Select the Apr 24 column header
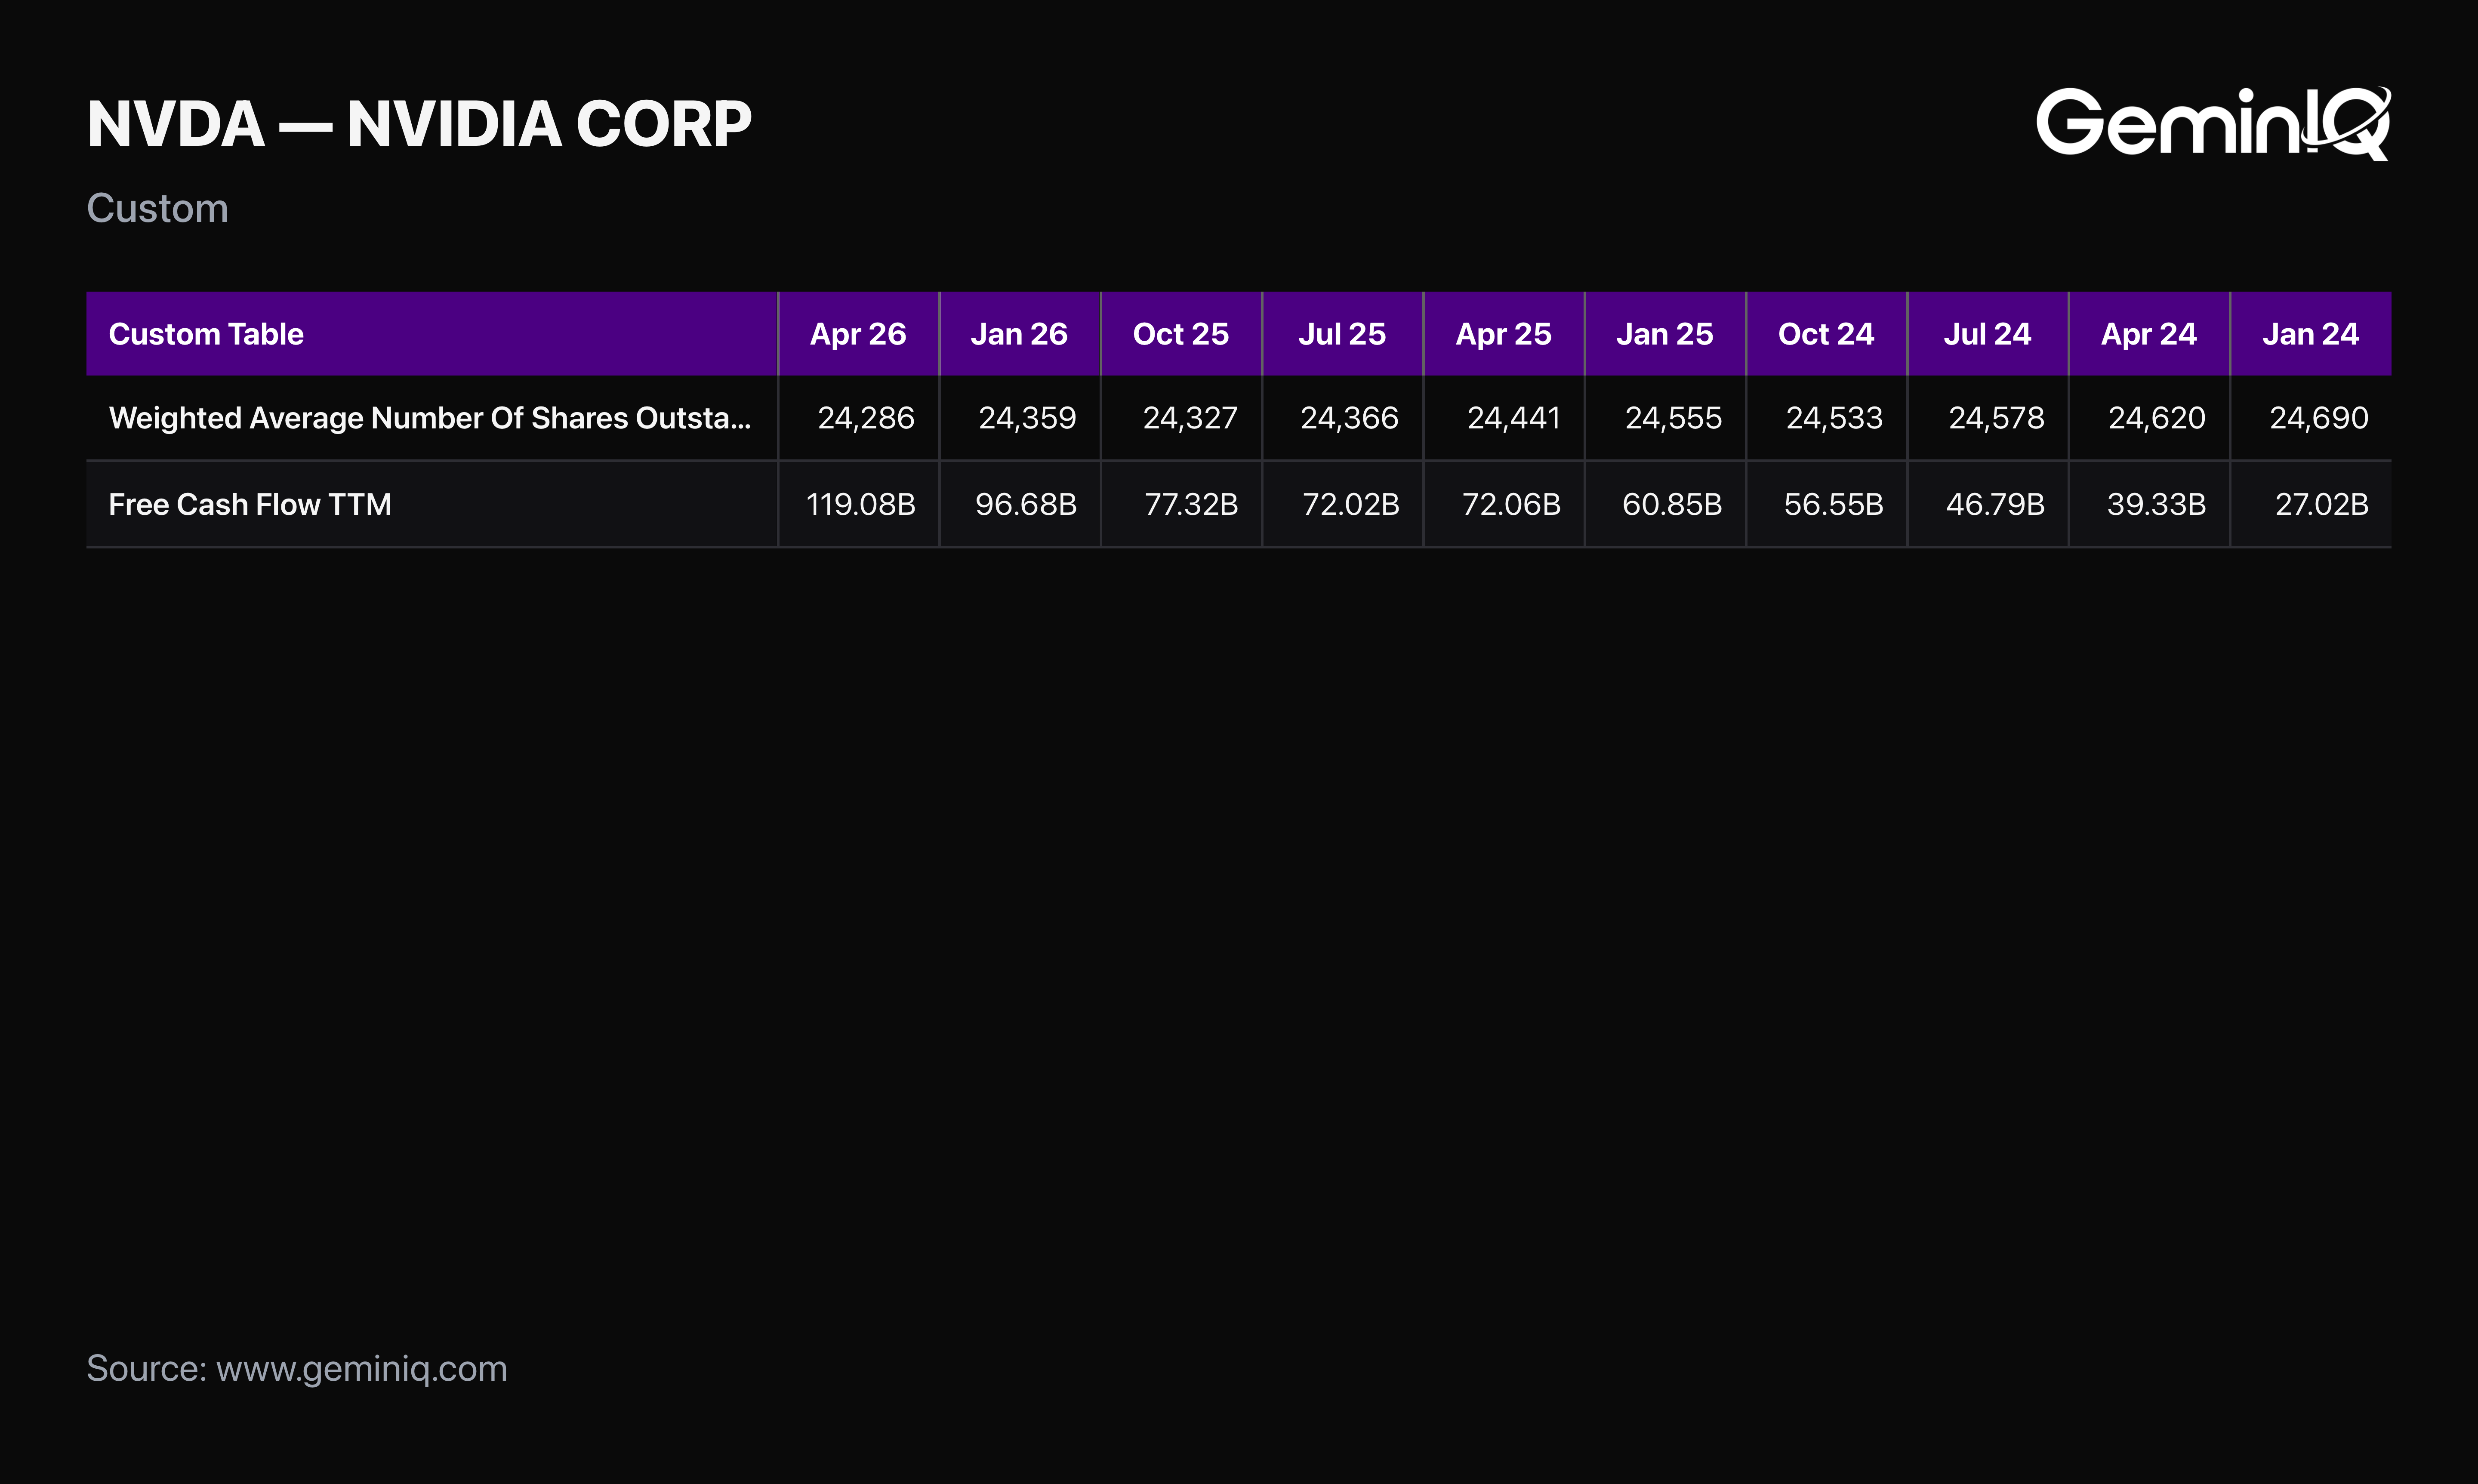 click(2149, 334)
